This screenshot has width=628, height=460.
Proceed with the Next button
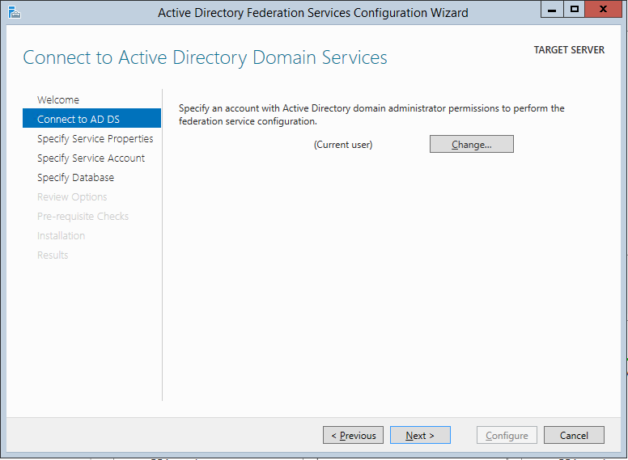point(420,436)
